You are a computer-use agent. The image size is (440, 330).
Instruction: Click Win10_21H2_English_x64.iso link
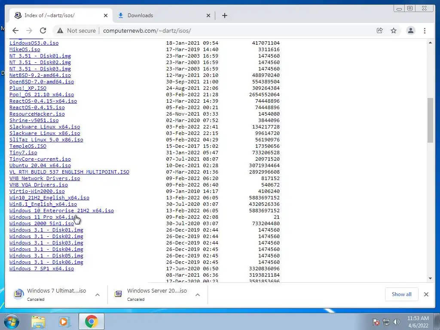pos(49,198)
